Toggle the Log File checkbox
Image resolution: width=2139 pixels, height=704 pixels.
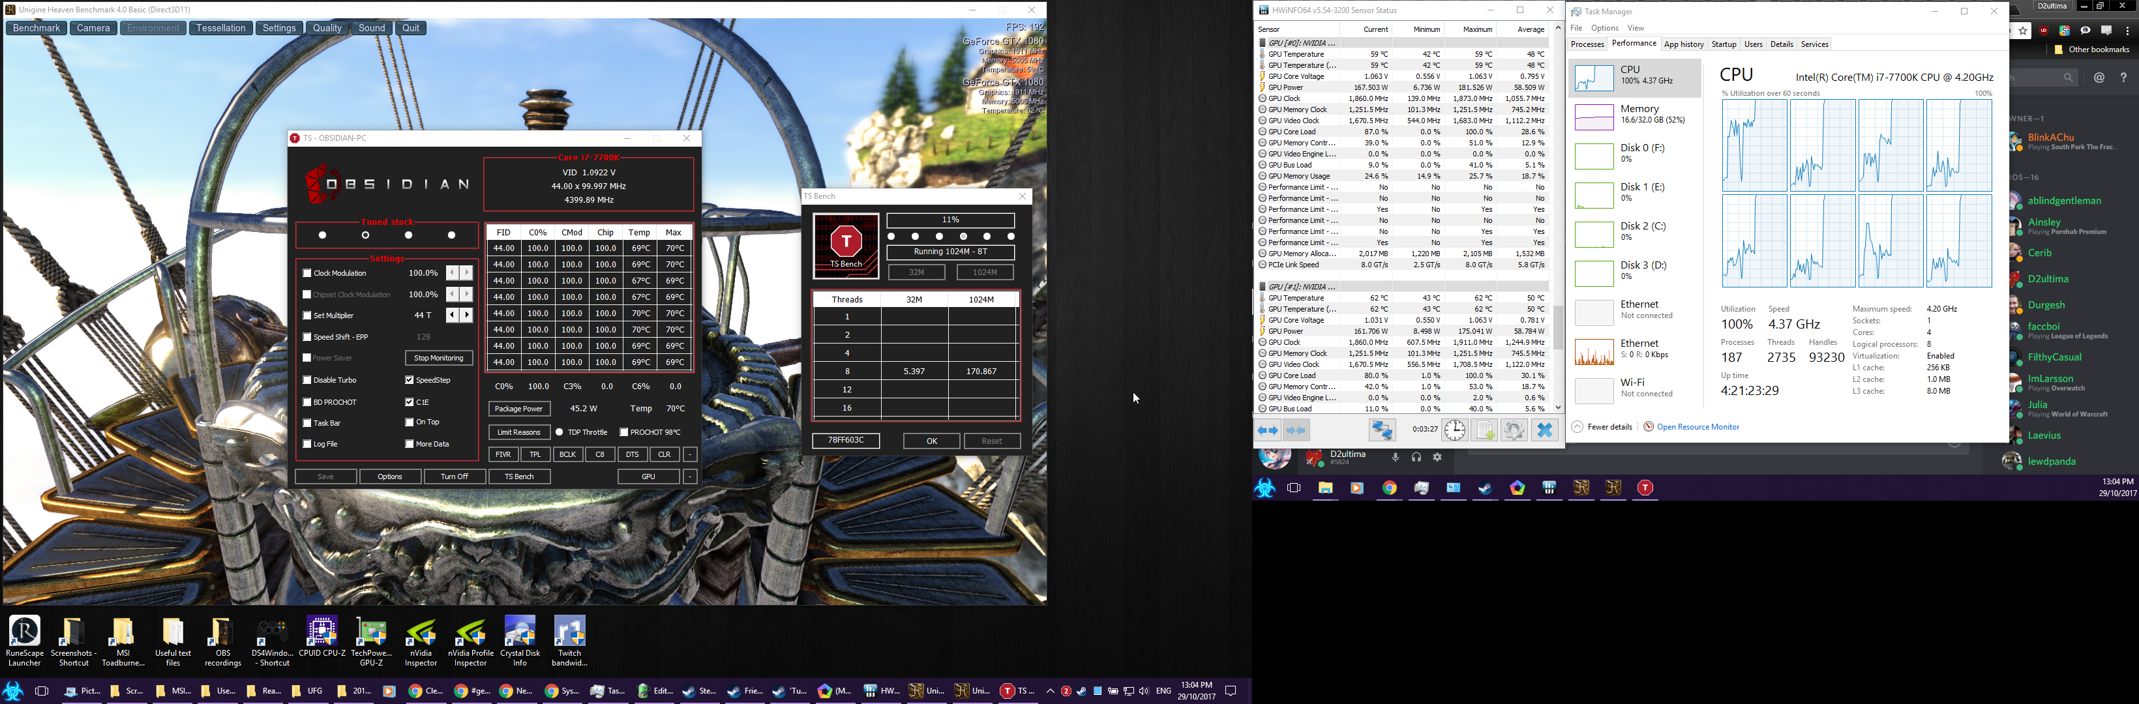click(x=307, y=444)
